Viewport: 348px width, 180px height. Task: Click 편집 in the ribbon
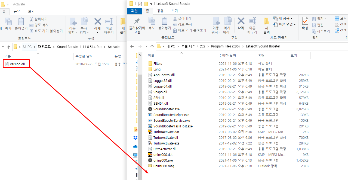tap(318, 25)
